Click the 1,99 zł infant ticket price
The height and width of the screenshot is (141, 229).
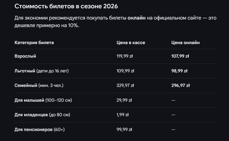click(123, 115)
